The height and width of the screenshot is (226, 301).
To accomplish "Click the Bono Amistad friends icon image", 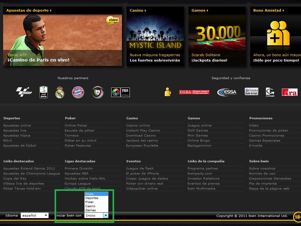I will click(278, 33).
